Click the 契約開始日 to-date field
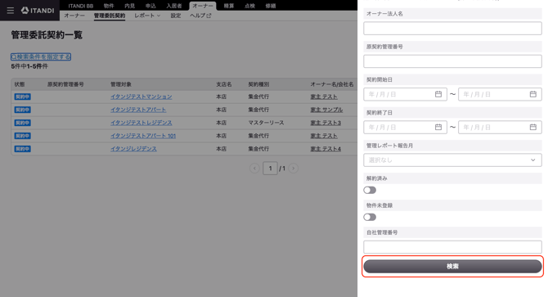 (x=500, y=94)
